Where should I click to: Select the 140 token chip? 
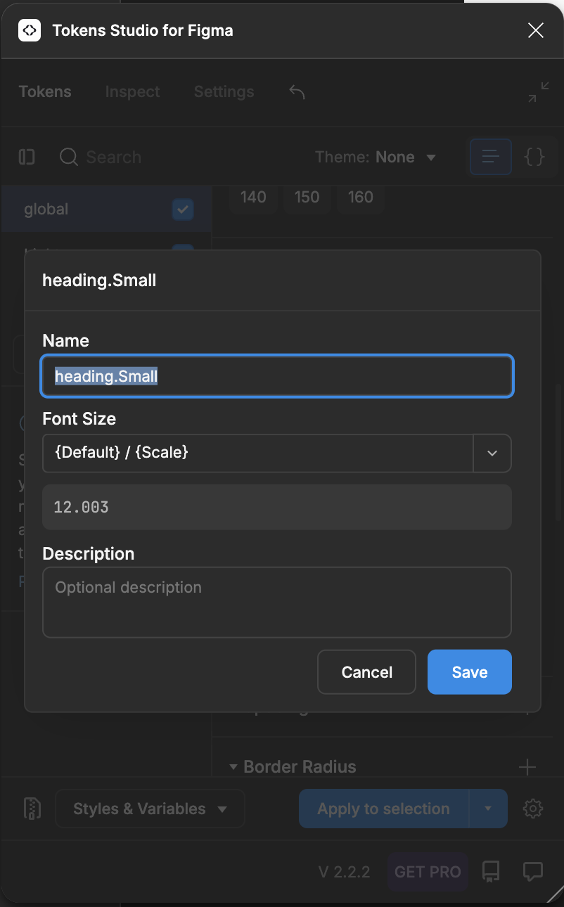(x=253, y=197)
